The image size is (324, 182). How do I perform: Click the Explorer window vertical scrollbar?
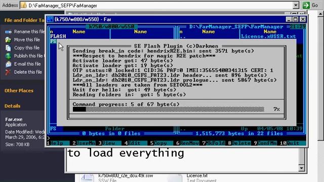coord(320,78)
